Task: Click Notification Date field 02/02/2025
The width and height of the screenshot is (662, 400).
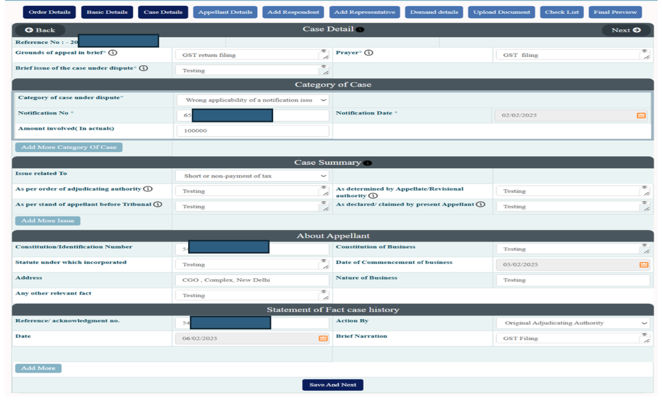Action: pyautogui.click(x=571, y=115)
